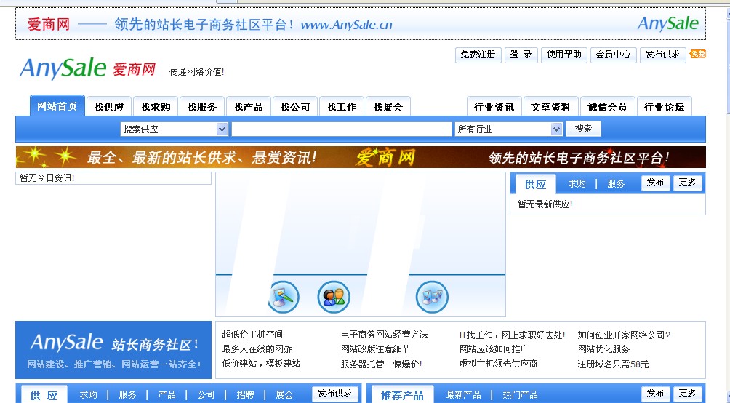Select the 供应 tab in right panel
This screenshot has height=403, width=730.
(x=535, y=184)
